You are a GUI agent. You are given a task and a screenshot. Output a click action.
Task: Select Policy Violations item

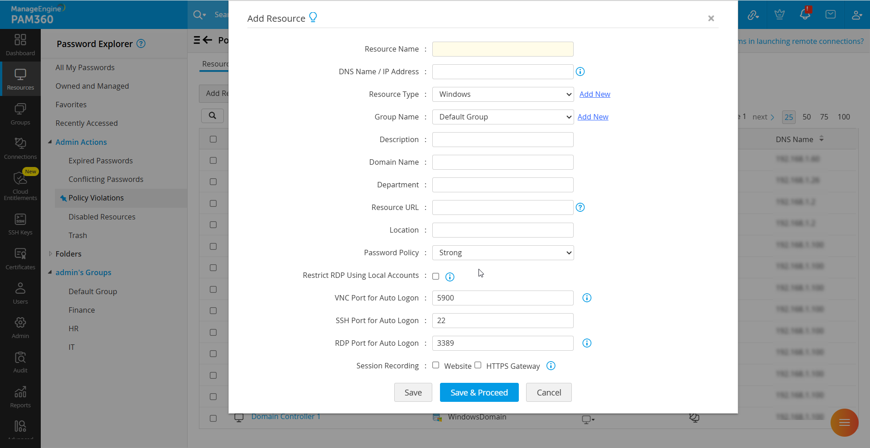pos(96,198)
